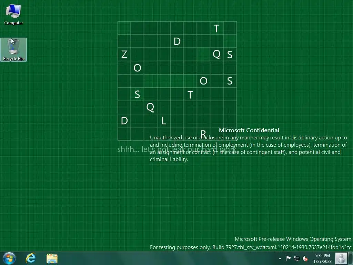Select the Recycle Bin desktop icon
The height and width of the screenshot is (265, 353).
(13, 50)
